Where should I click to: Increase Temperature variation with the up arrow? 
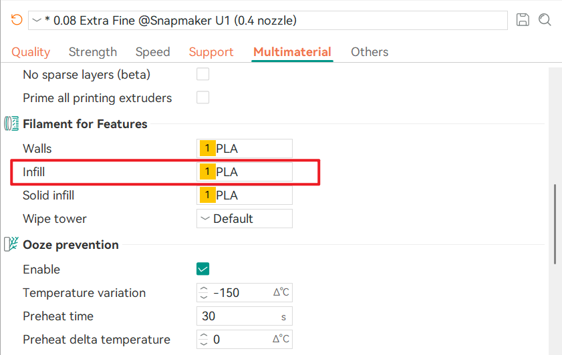coord(204,289)
